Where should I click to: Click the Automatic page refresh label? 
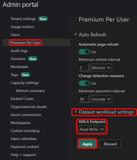99,44
